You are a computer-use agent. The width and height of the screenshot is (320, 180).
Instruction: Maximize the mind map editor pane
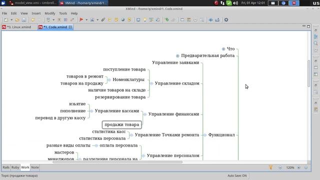coord(308,26)
